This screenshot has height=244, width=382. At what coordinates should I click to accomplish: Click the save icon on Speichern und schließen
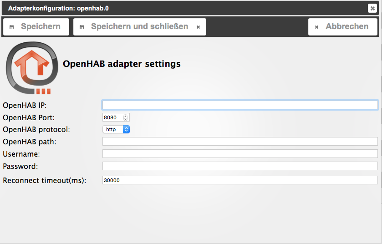(82, 27)
